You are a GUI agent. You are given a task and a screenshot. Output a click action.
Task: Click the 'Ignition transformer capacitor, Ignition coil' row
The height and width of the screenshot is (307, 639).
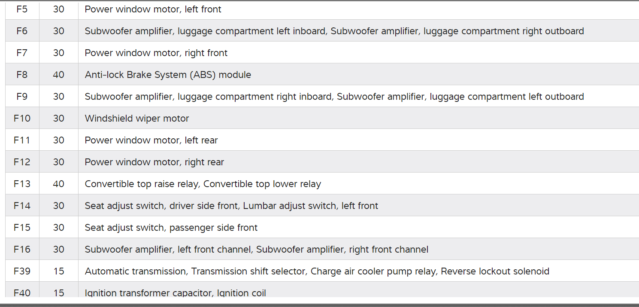[x=175, y=292]
